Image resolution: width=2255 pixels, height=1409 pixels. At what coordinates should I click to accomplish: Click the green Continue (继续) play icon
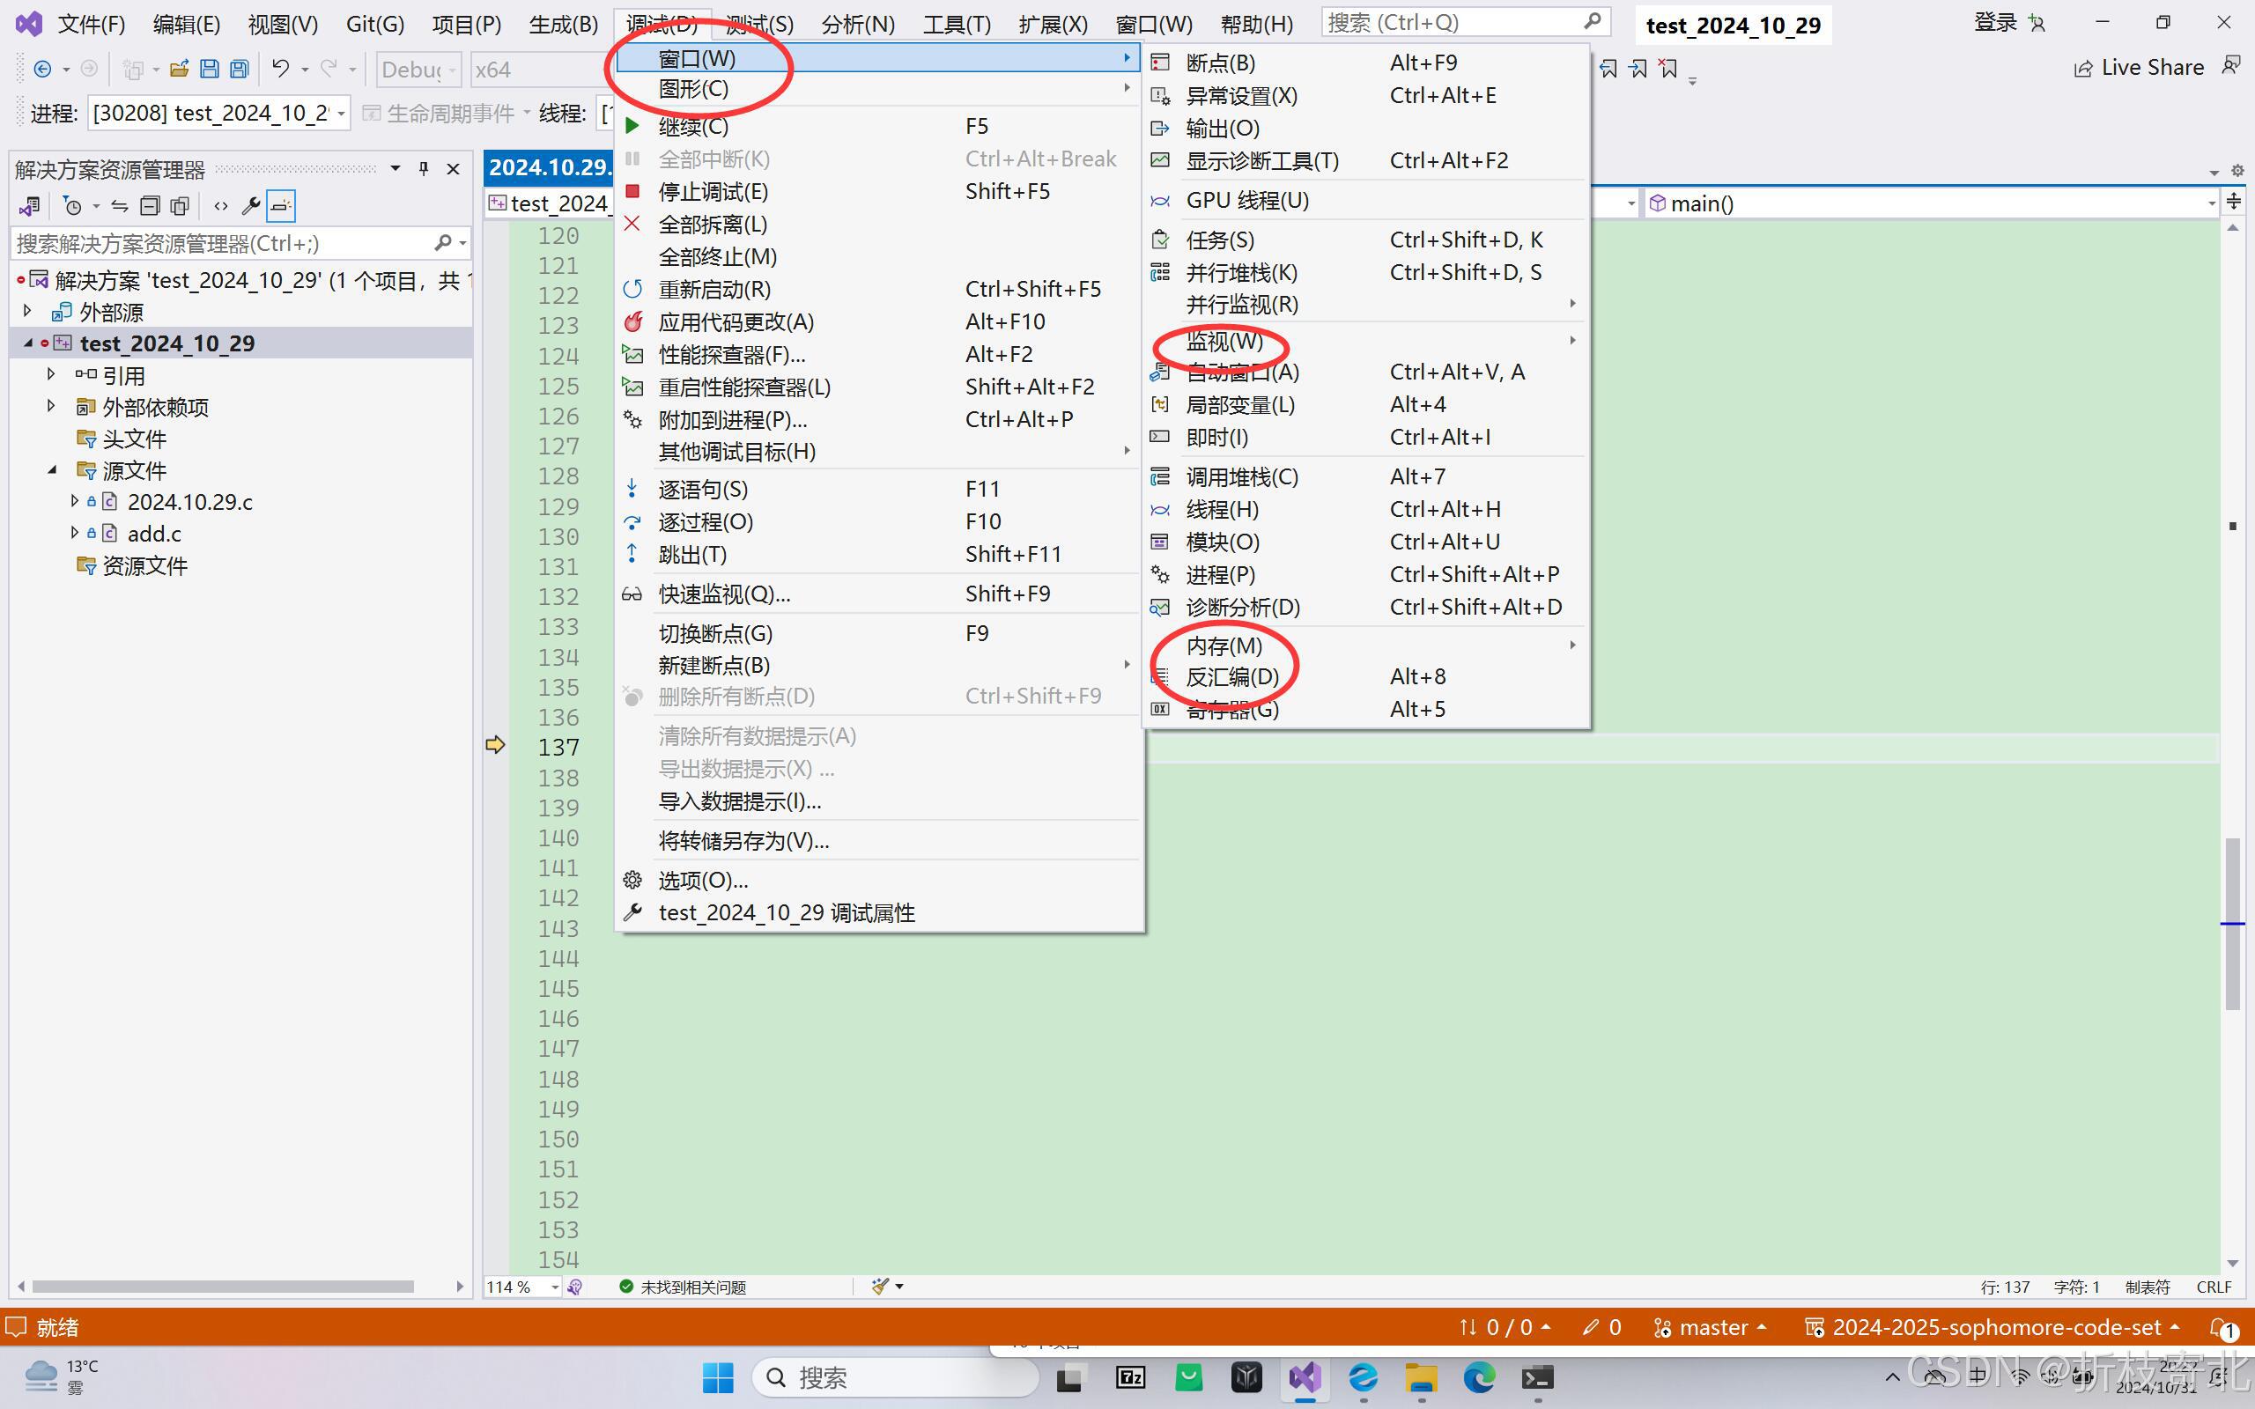click(632, 126)
